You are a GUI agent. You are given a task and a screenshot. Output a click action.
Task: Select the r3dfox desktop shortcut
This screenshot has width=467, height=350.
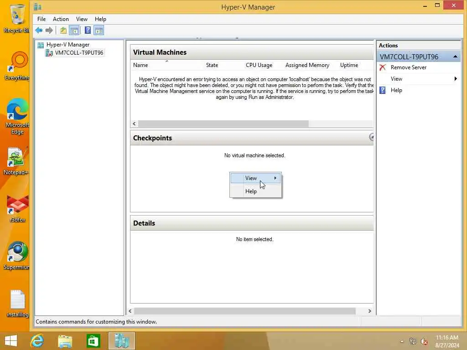(17, 208)
